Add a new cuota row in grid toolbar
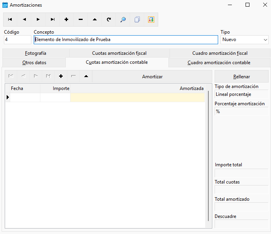Image resolution: width=271 pixels, height=234 pixels. pyautogui.click(x=61, y=76)
